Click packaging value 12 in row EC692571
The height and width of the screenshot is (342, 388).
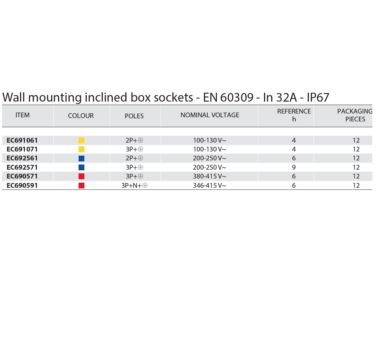[x=356, y=167]
